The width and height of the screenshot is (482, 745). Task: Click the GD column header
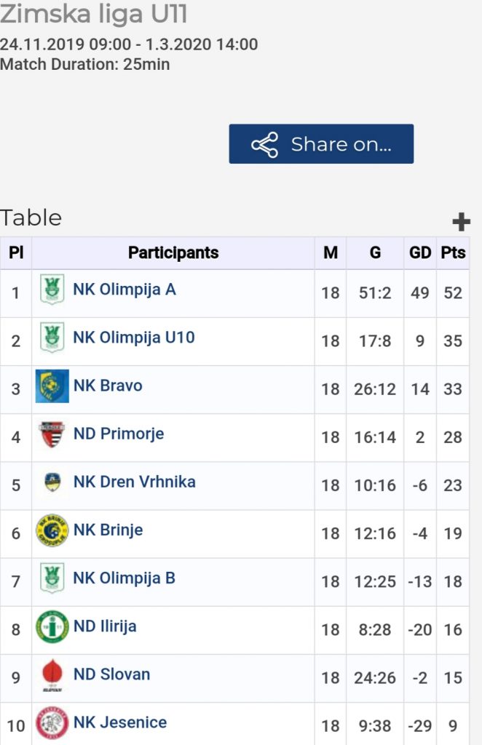(420, 253)
